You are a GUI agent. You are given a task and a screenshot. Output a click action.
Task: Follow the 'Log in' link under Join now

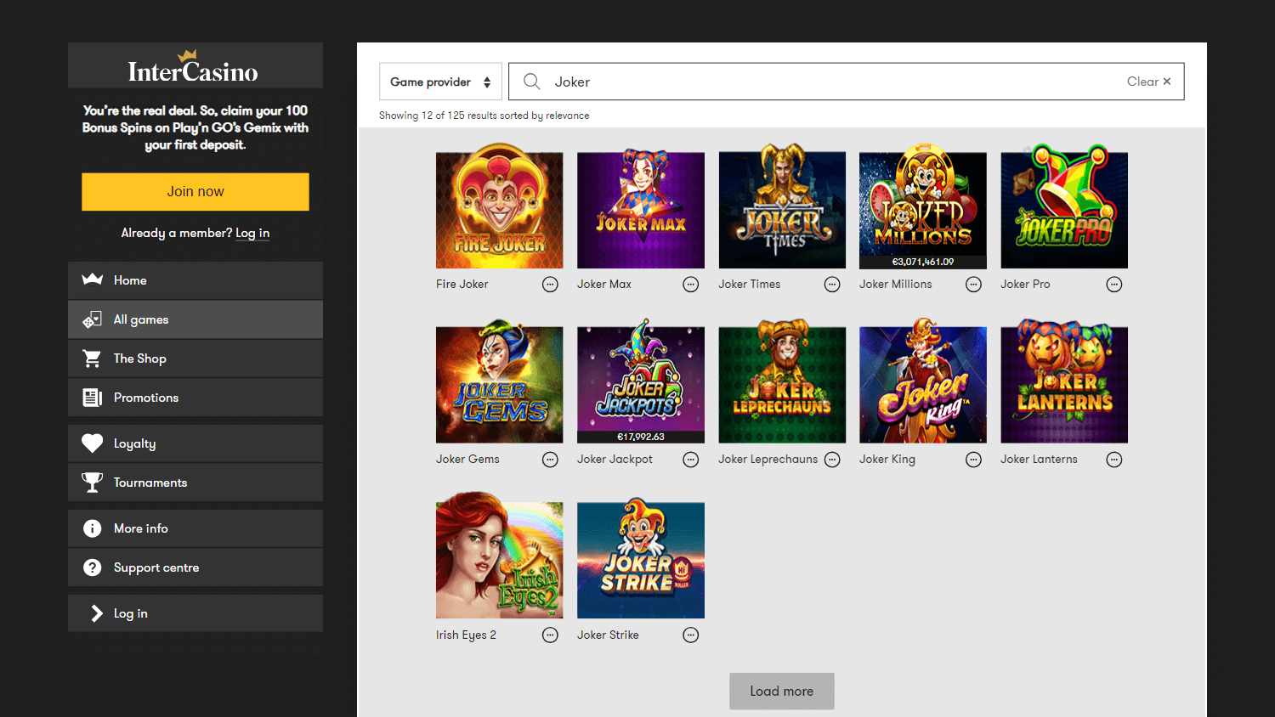point(252,233)
